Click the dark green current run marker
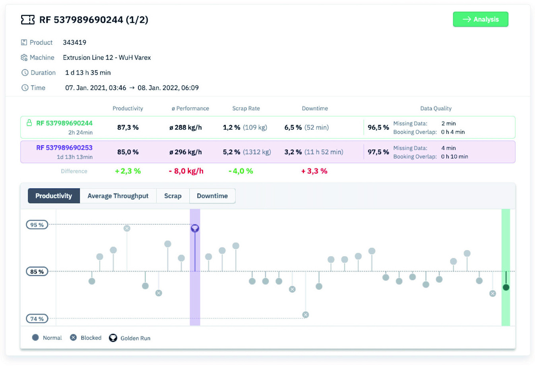 click(x=506, y=287)
